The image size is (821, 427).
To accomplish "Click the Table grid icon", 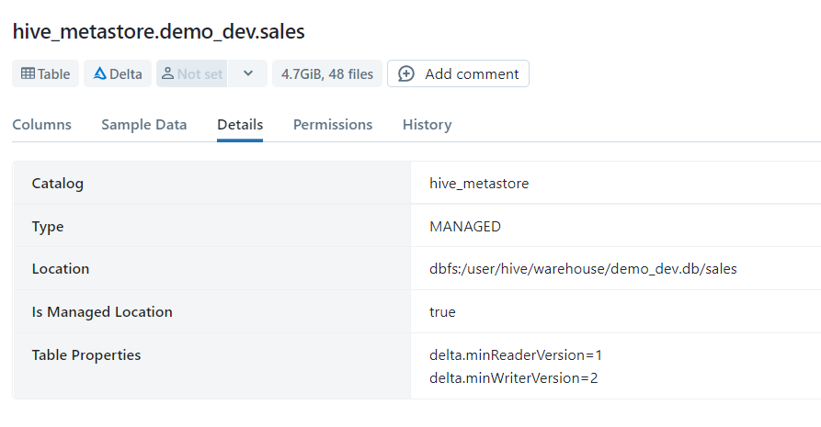I will pos(28,74).
